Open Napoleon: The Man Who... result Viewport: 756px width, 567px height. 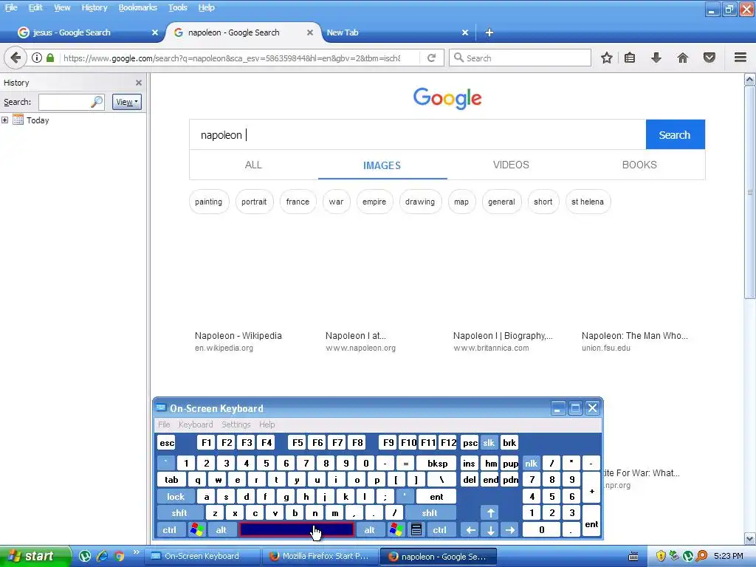click(x=634, y=336)
